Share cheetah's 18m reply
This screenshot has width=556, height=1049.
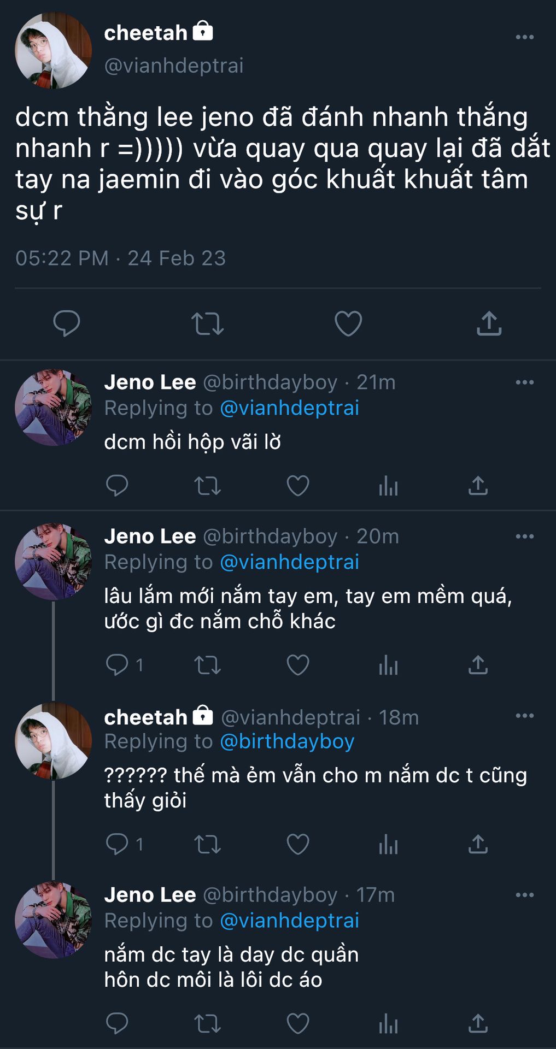[478, 845]
